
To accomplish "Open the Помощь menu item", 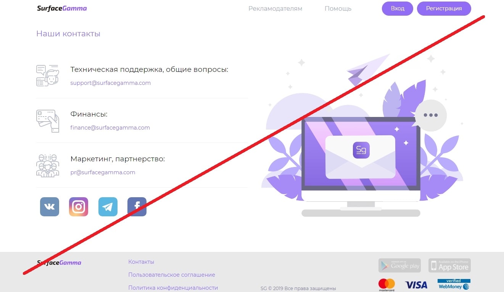I will click(x=338, y=8).
